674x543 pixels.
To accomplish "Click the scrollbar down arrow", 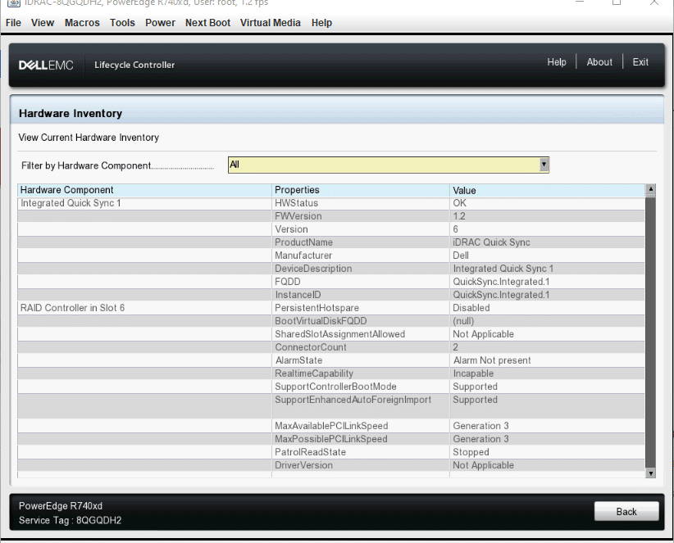I will coord(650,473).
